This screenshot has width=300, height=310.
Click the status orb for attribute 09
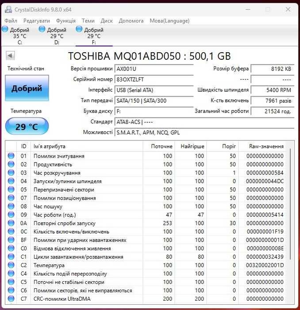coord(11,214)
